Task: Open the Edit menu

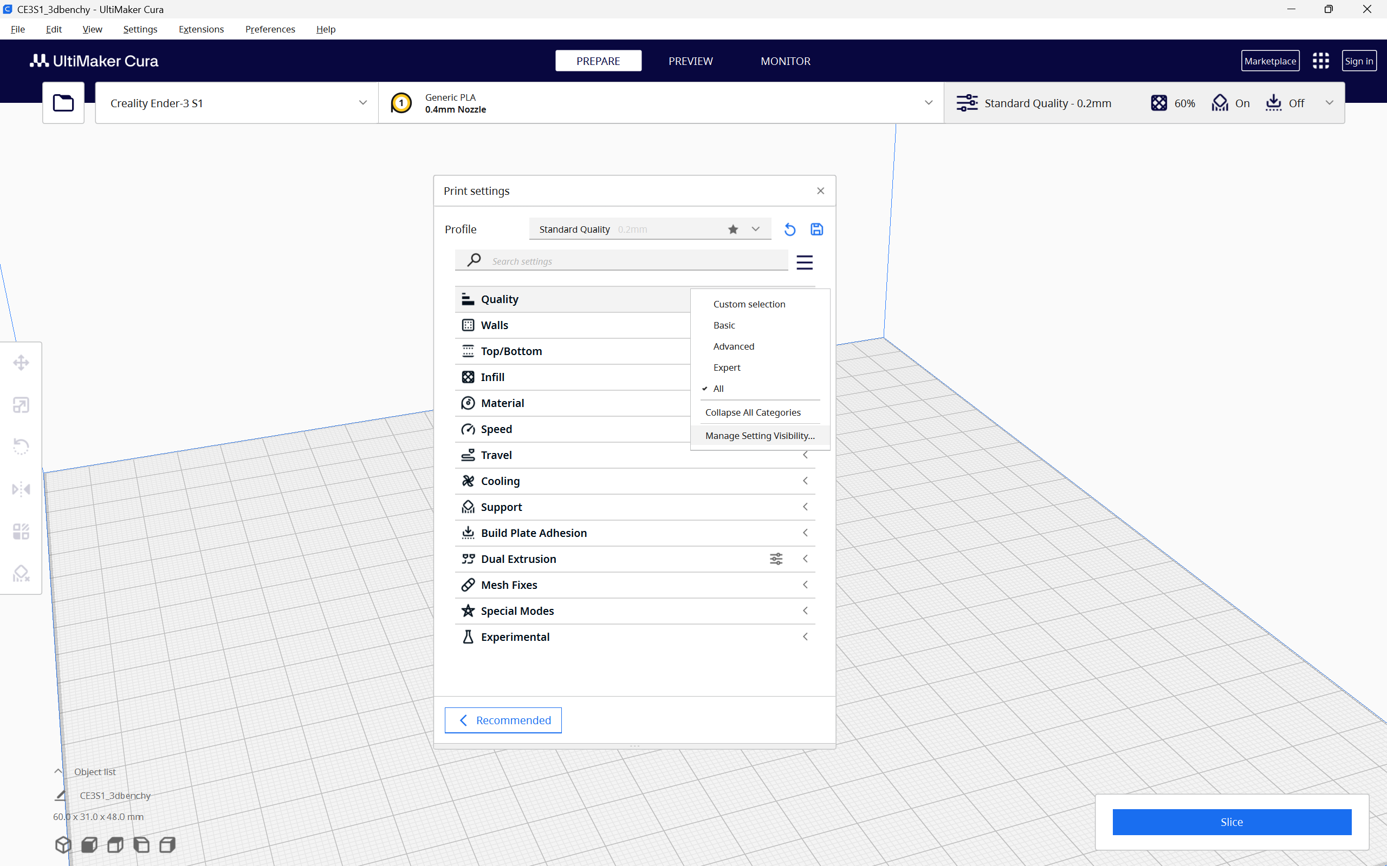Action: (x=54, y=29)
